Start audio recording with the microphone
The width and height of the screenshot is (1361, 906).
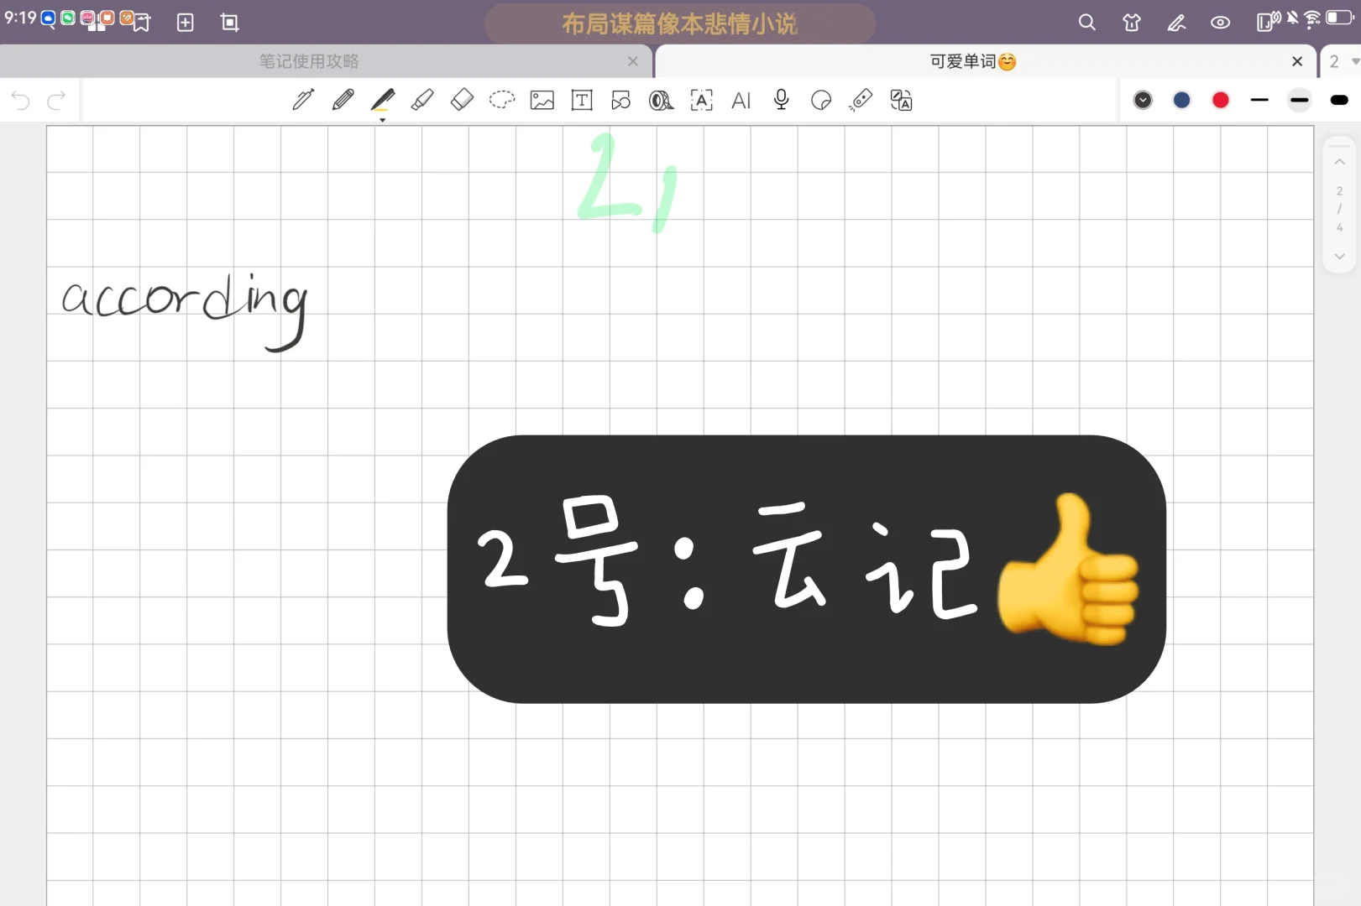point(782,101)
